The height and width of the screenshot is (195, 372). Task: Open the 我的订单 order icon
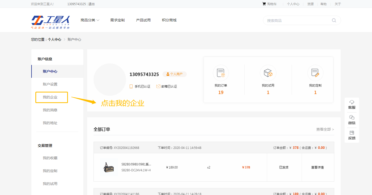(221, 73)
